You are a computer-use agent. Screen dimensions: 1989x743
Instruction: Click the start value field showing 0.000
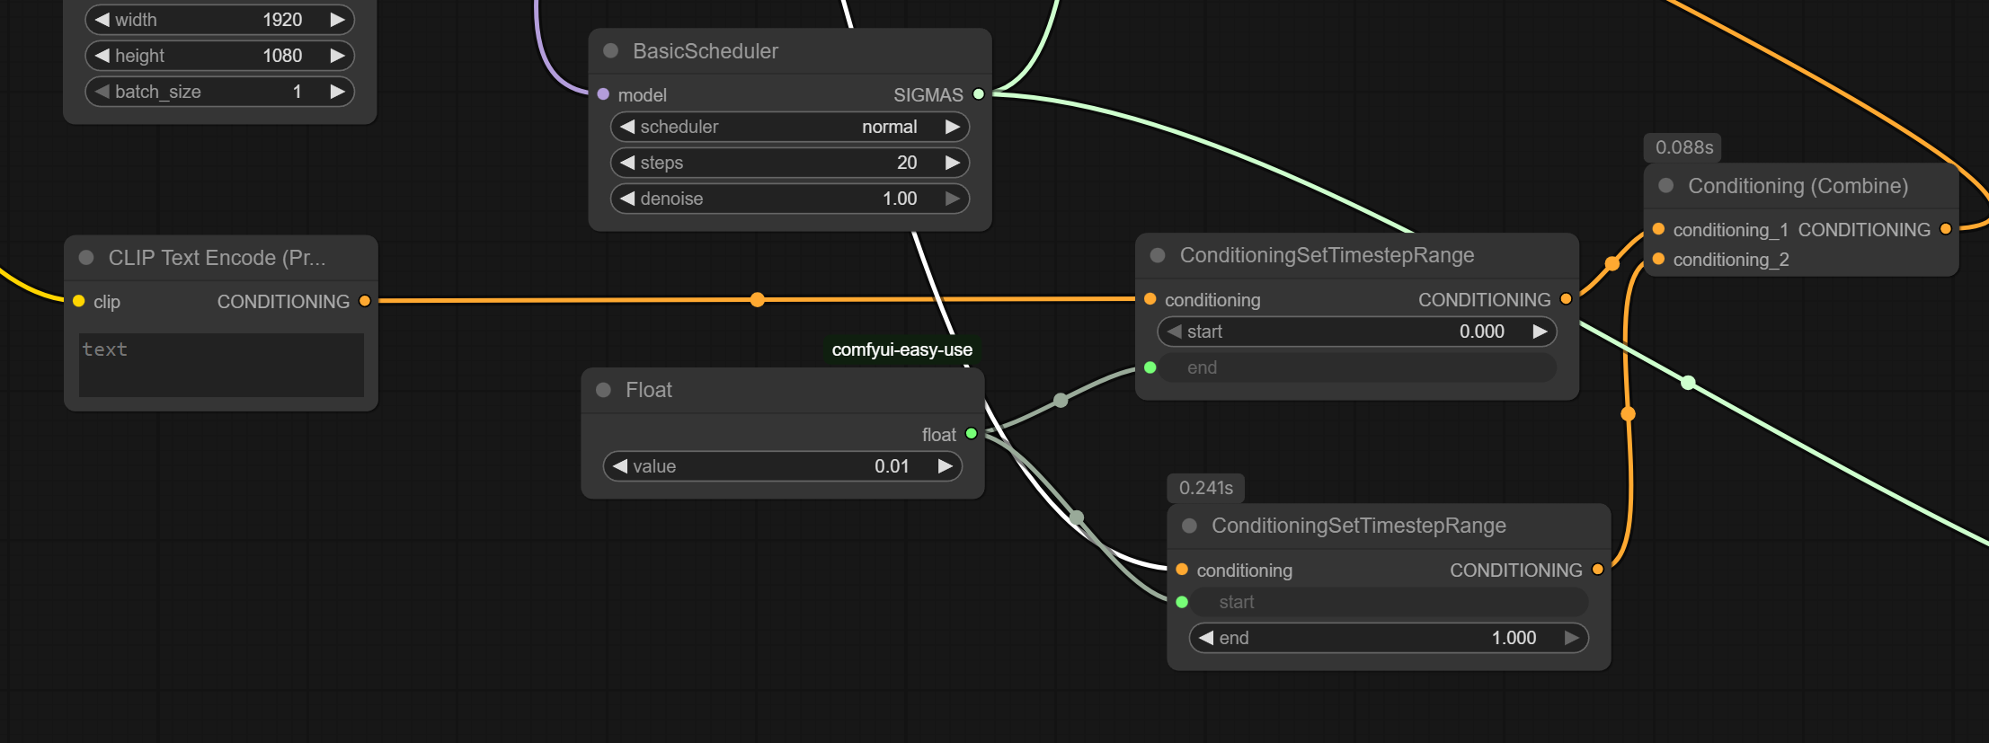(1357, 332)
